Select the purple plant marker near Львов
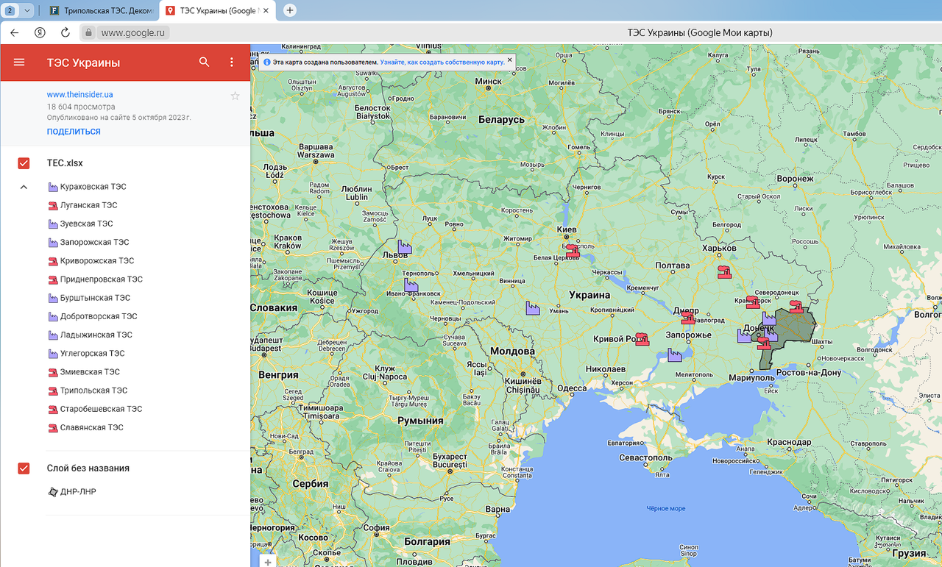The height and width of the screenshot is (567, 942). [x=404, y=247]
